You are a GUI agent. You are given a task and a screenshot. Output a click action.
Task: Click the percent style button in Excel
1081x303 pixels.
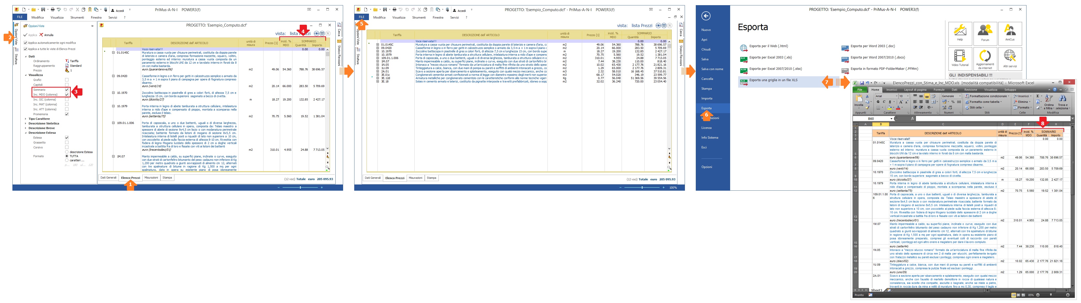[953, 102]
